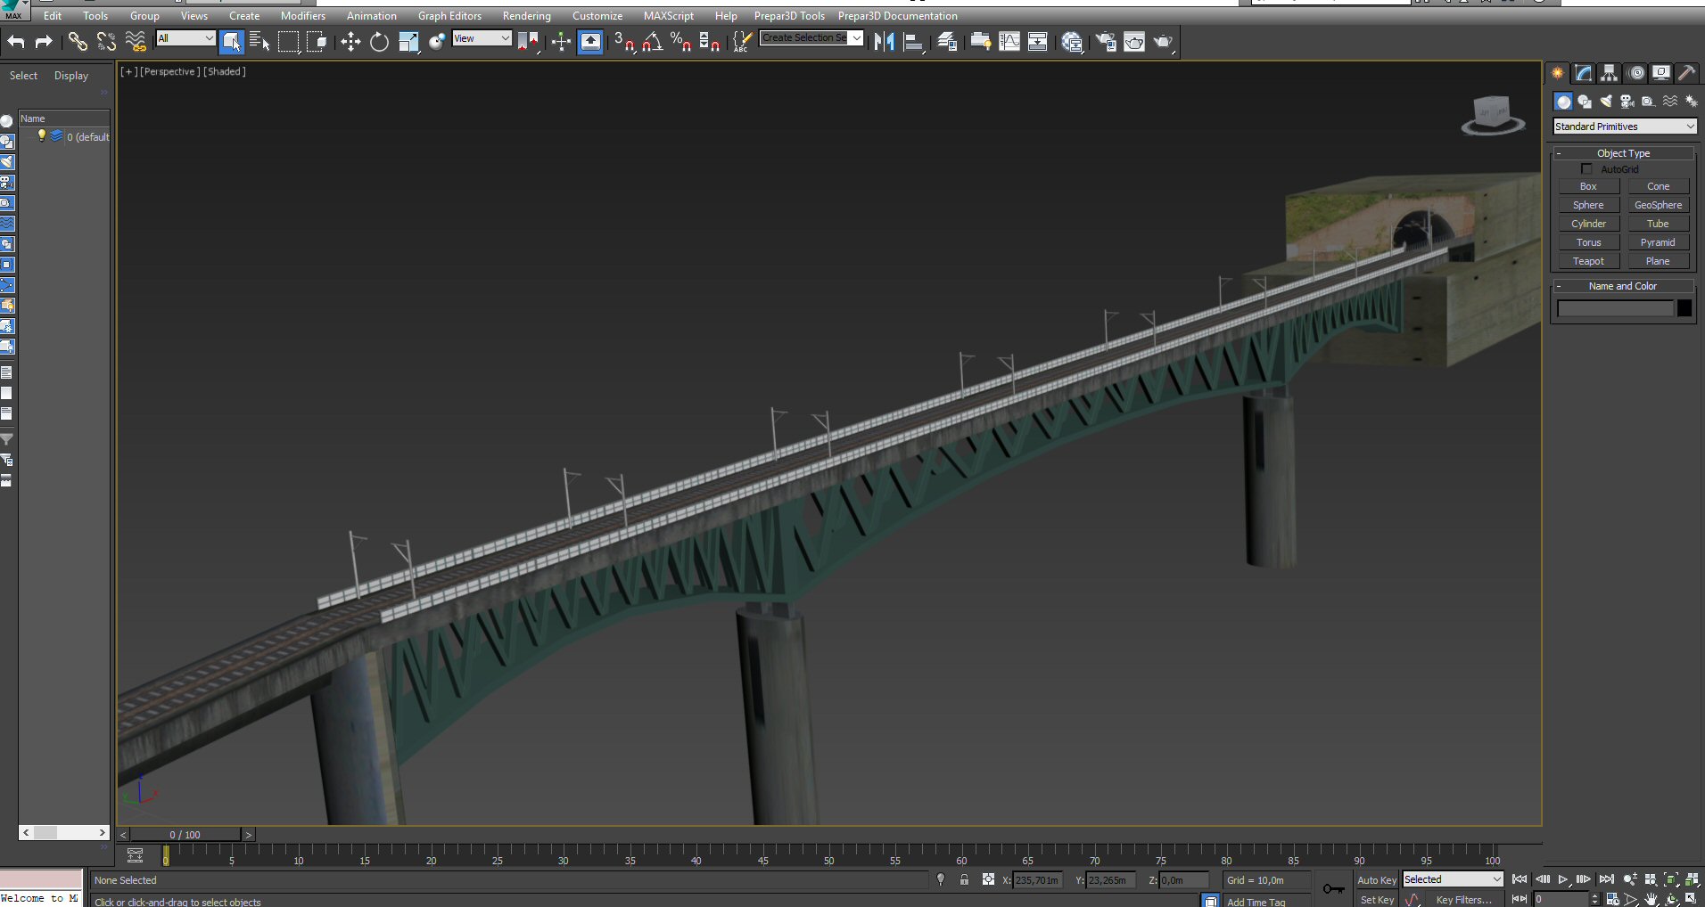Image resolution: width=1705 pixels, height=907 pixels.
Task: Open the Rendering menu
Action: tap(526, 16)
